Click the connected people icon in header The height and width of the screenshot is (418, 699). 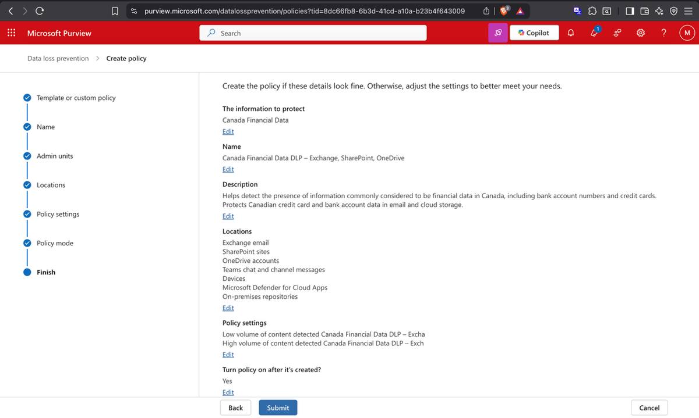click(x=617, y=33)
